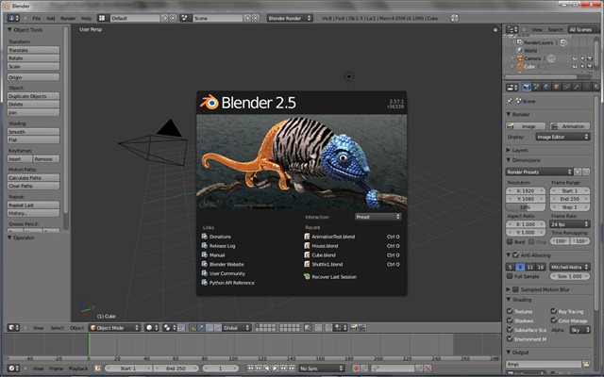This screenshot has height=377, width=604.
Task: Open the Blender Render engine dropdown
Action: coord(290,18)
